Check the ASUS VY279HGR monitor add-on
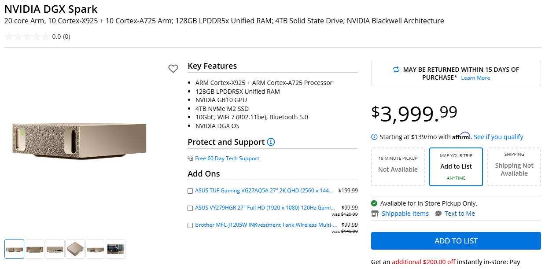The width and height of the screenshot is (545, 269). pyautogui.click(x=190, y=208)
